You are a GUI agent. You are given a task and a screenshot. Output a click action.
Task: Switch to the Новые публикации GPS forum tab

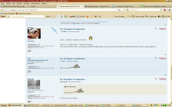click(98, 6)
